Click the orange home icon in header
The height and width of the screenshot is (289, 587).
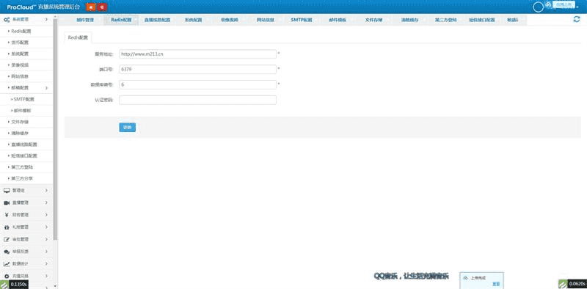click(x=90, y=7)
